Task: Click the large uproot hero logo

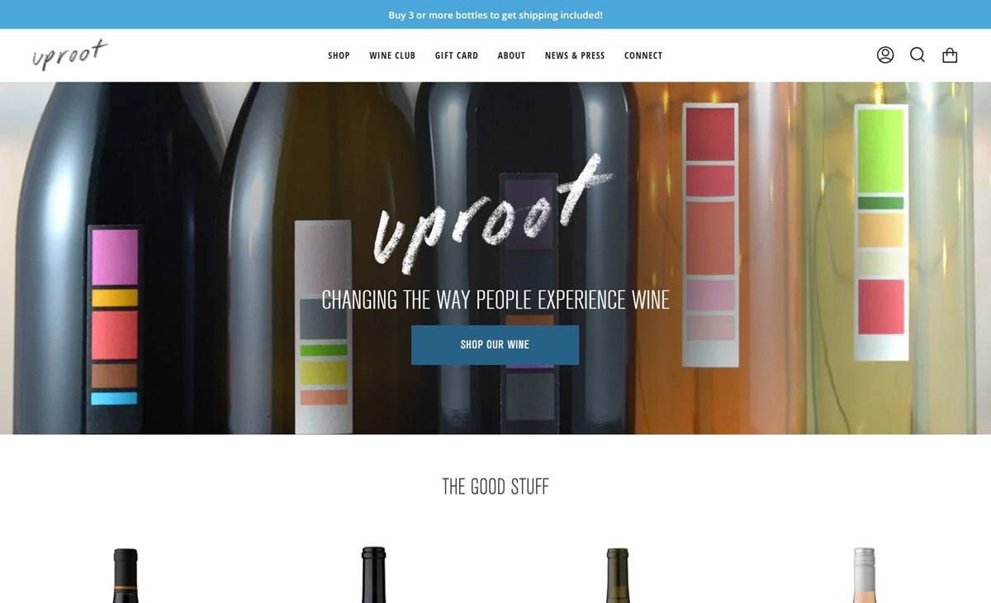Action: [493, 213]
